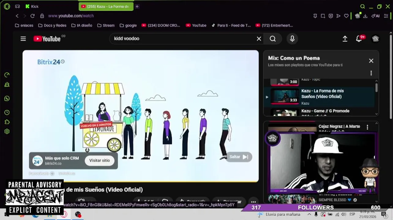
Task: Focus the www.youtube.com/watch address bar
Action: [71, 16]
